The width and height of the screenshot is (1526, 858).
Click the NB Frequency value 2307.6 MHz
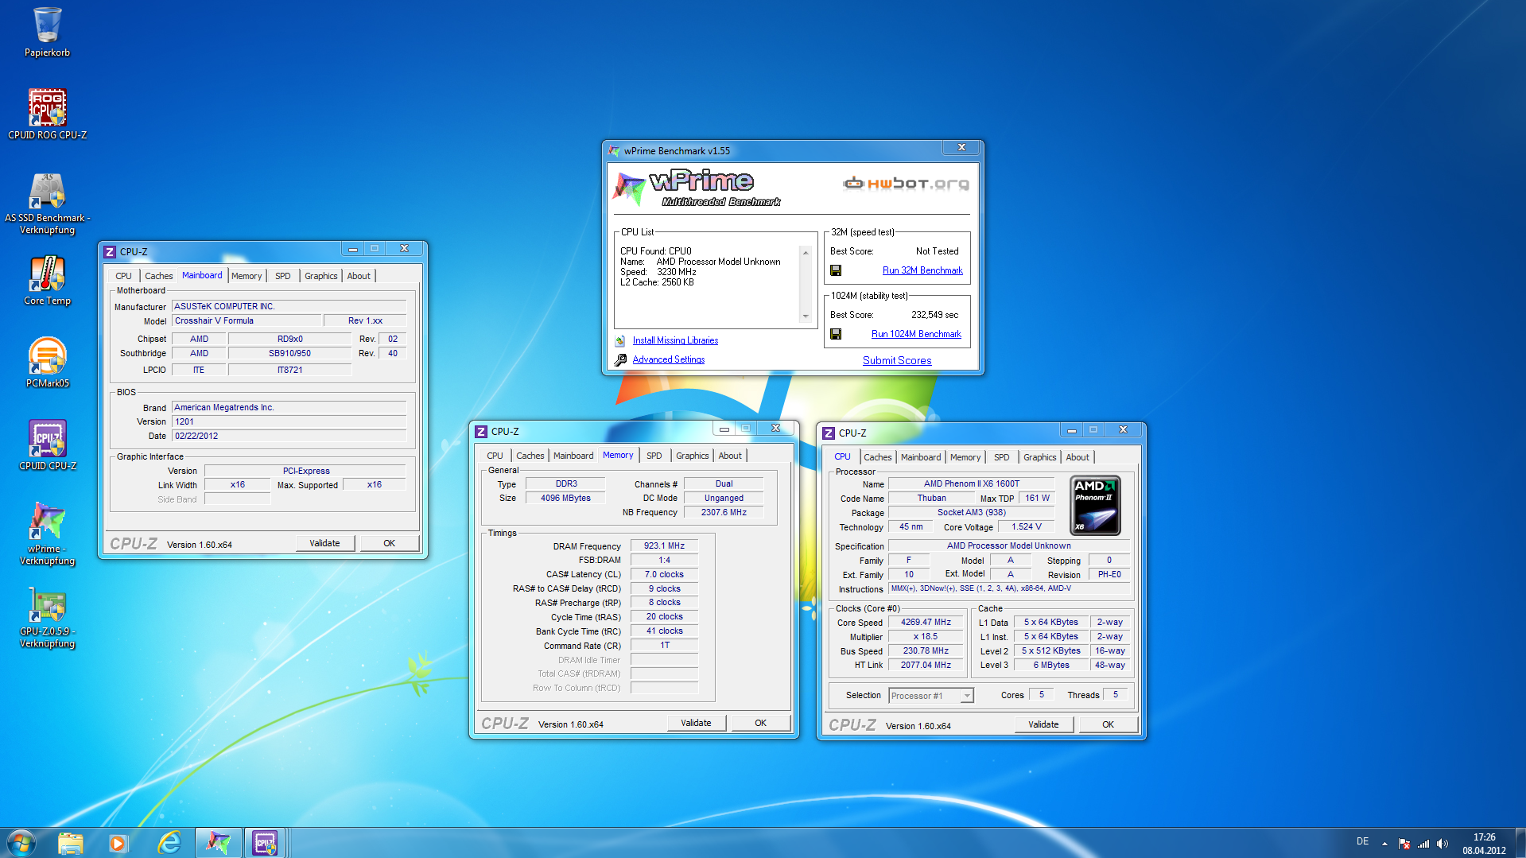click(724, 513)
